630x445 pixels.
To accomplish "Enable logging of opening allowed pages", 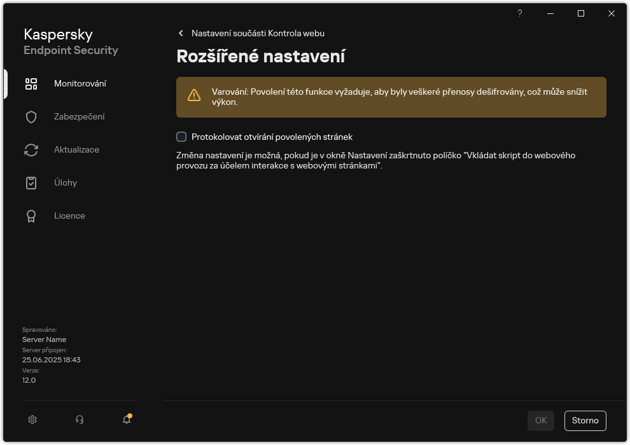I will pyautogui.click(x=181, y=137).
